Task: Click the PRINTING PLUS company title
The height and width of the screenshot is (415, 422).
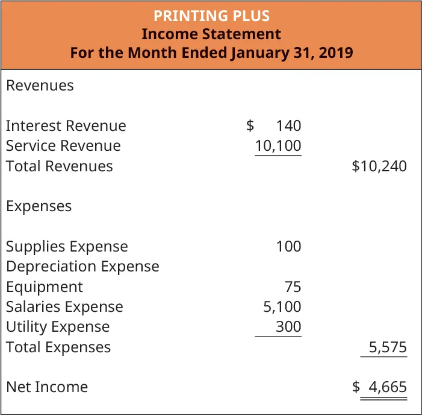Action: coord(211,15)
